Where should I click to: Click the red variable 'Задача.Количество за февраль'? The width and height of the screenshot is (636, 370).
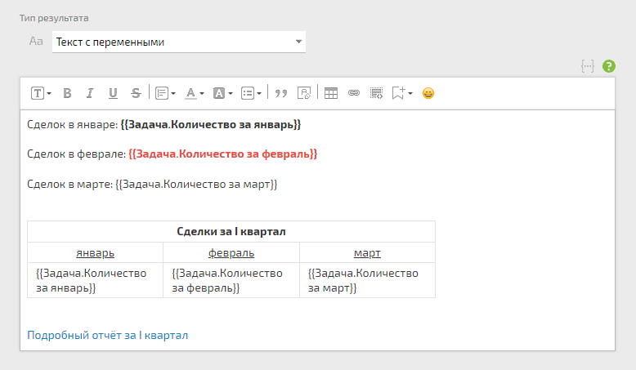222,154
